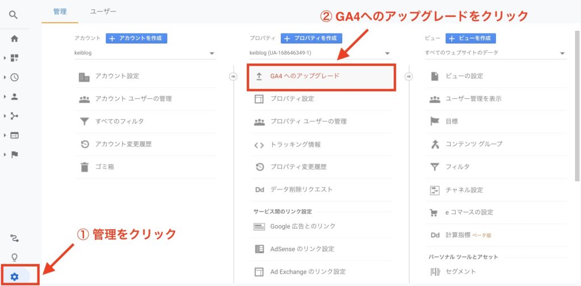Viewport: 581px width, 286px height.
Task: Click the プロパティを作成 button
Action: (311, 38)
